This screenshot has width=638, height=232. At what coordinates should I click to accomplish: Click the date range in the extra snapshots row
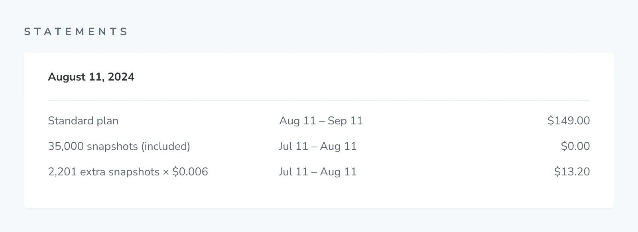[318, 172]
